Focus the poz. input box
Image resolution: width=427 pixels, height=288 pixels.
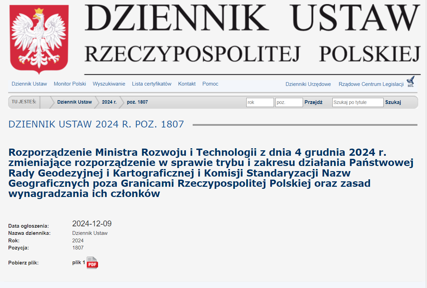click(289, 102)
